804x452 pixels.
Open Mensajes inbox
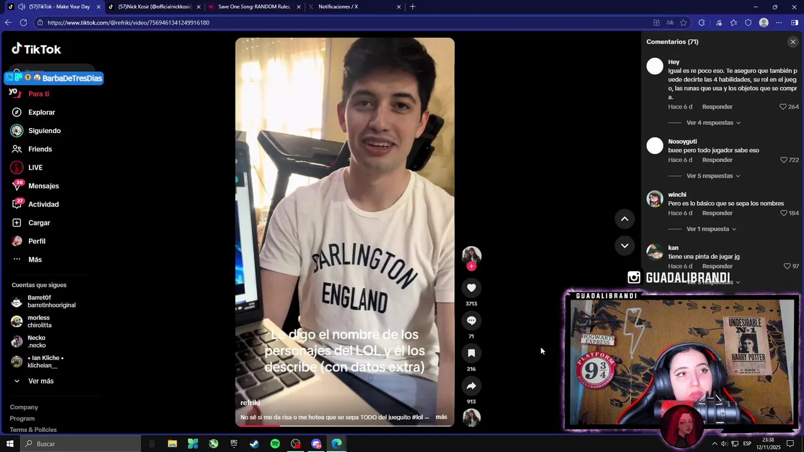(x=43, y=186)
